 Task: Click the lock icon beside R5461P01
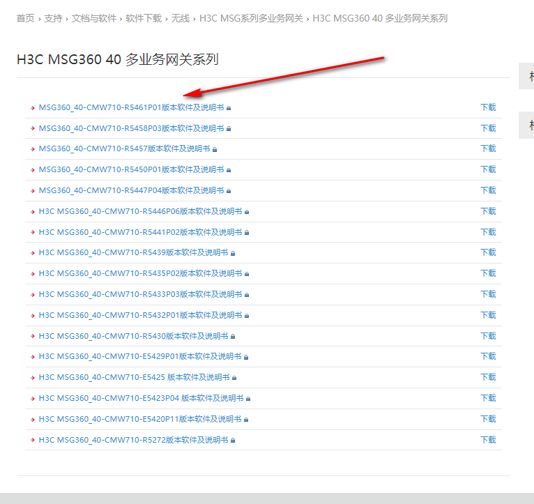(x=229, y=108)
